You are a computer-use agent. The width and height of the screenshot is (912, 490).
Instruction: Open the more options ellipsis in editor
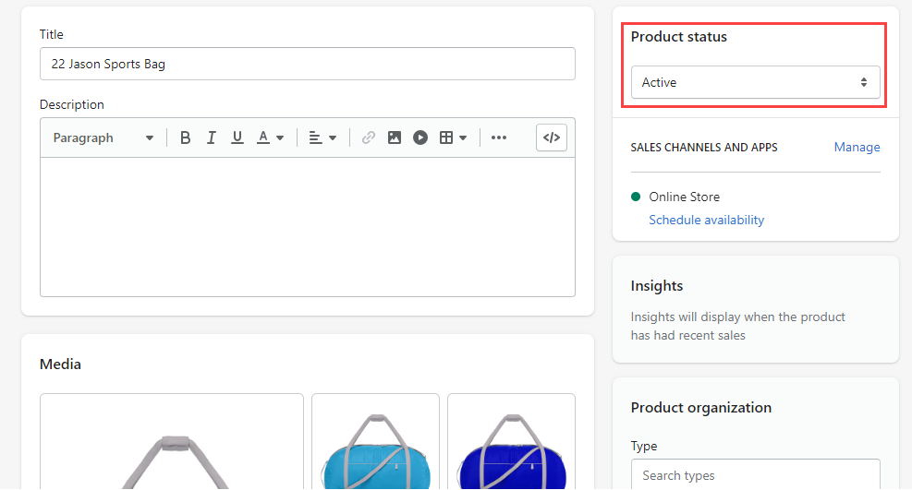499,137
